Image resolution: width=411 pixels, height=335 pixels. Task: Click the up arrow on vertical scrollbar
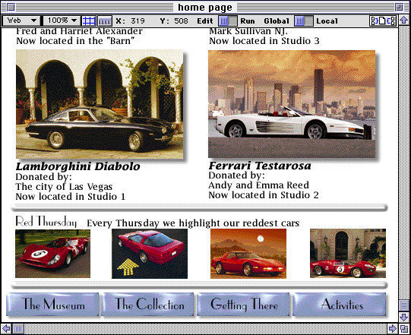403,21
